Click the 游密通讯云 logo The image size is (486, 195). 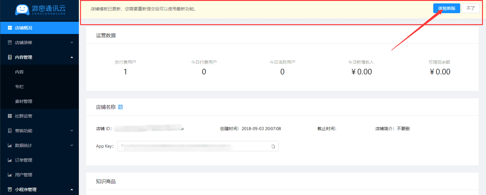40,9
